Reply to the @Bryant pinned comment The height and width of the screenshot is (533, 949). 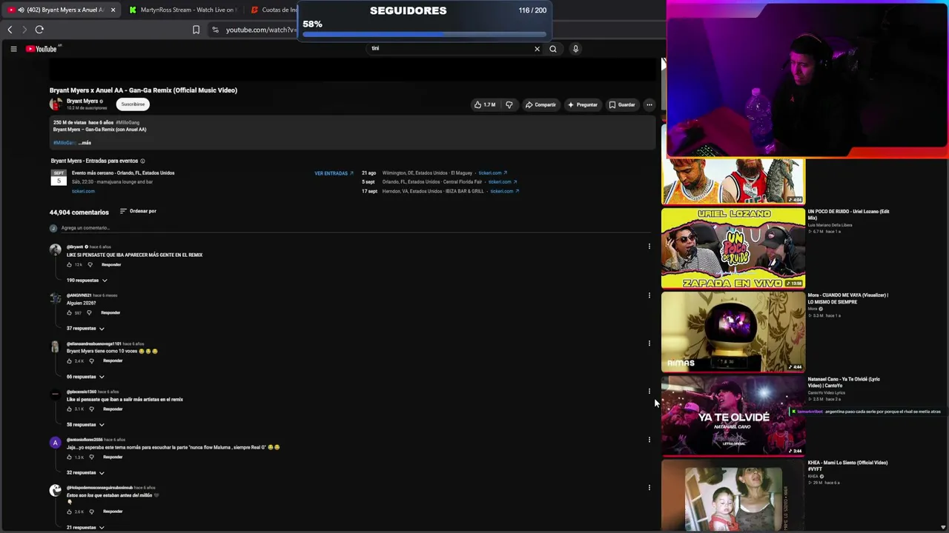pyautogui.click(x=111, y=265)
